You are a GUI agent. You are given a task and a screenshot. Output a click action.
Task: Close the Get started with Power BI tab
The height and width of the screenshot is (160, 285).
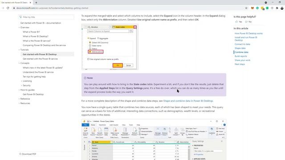(30, 3)
